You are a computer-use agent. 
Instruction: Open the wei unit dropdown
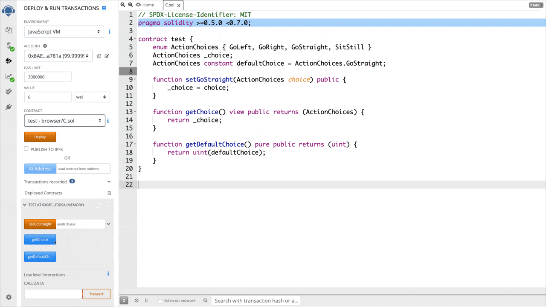pyautogui.click(x=92, y=97)
